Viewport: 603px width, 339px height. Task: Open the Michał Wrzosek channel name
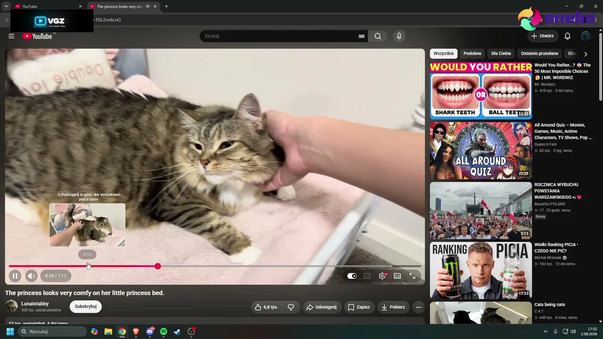(548, 258)
